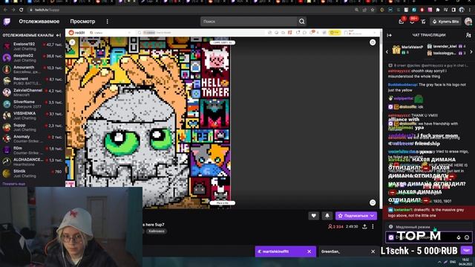
Task: Click the reddit logo in stream
Action: pos(76,33)
